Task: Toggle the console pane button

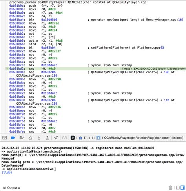Action: click(182, 187)
